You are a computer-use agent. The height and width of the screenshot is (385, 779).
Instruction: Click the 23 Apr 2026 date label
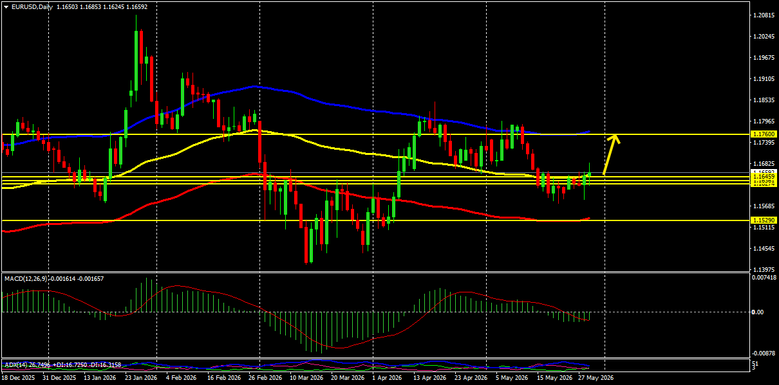tap(471, 379)
